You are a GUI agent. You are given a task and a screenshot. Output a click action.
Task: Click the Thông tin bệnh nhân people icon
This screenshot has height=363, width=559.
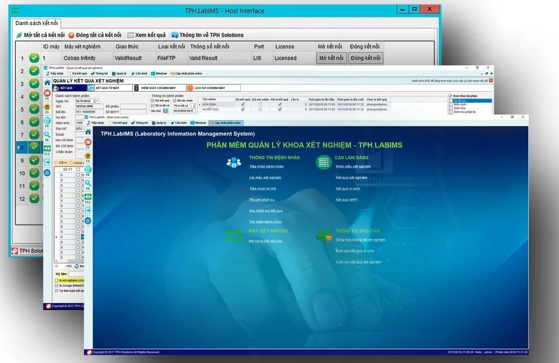(x=234, y=163)
